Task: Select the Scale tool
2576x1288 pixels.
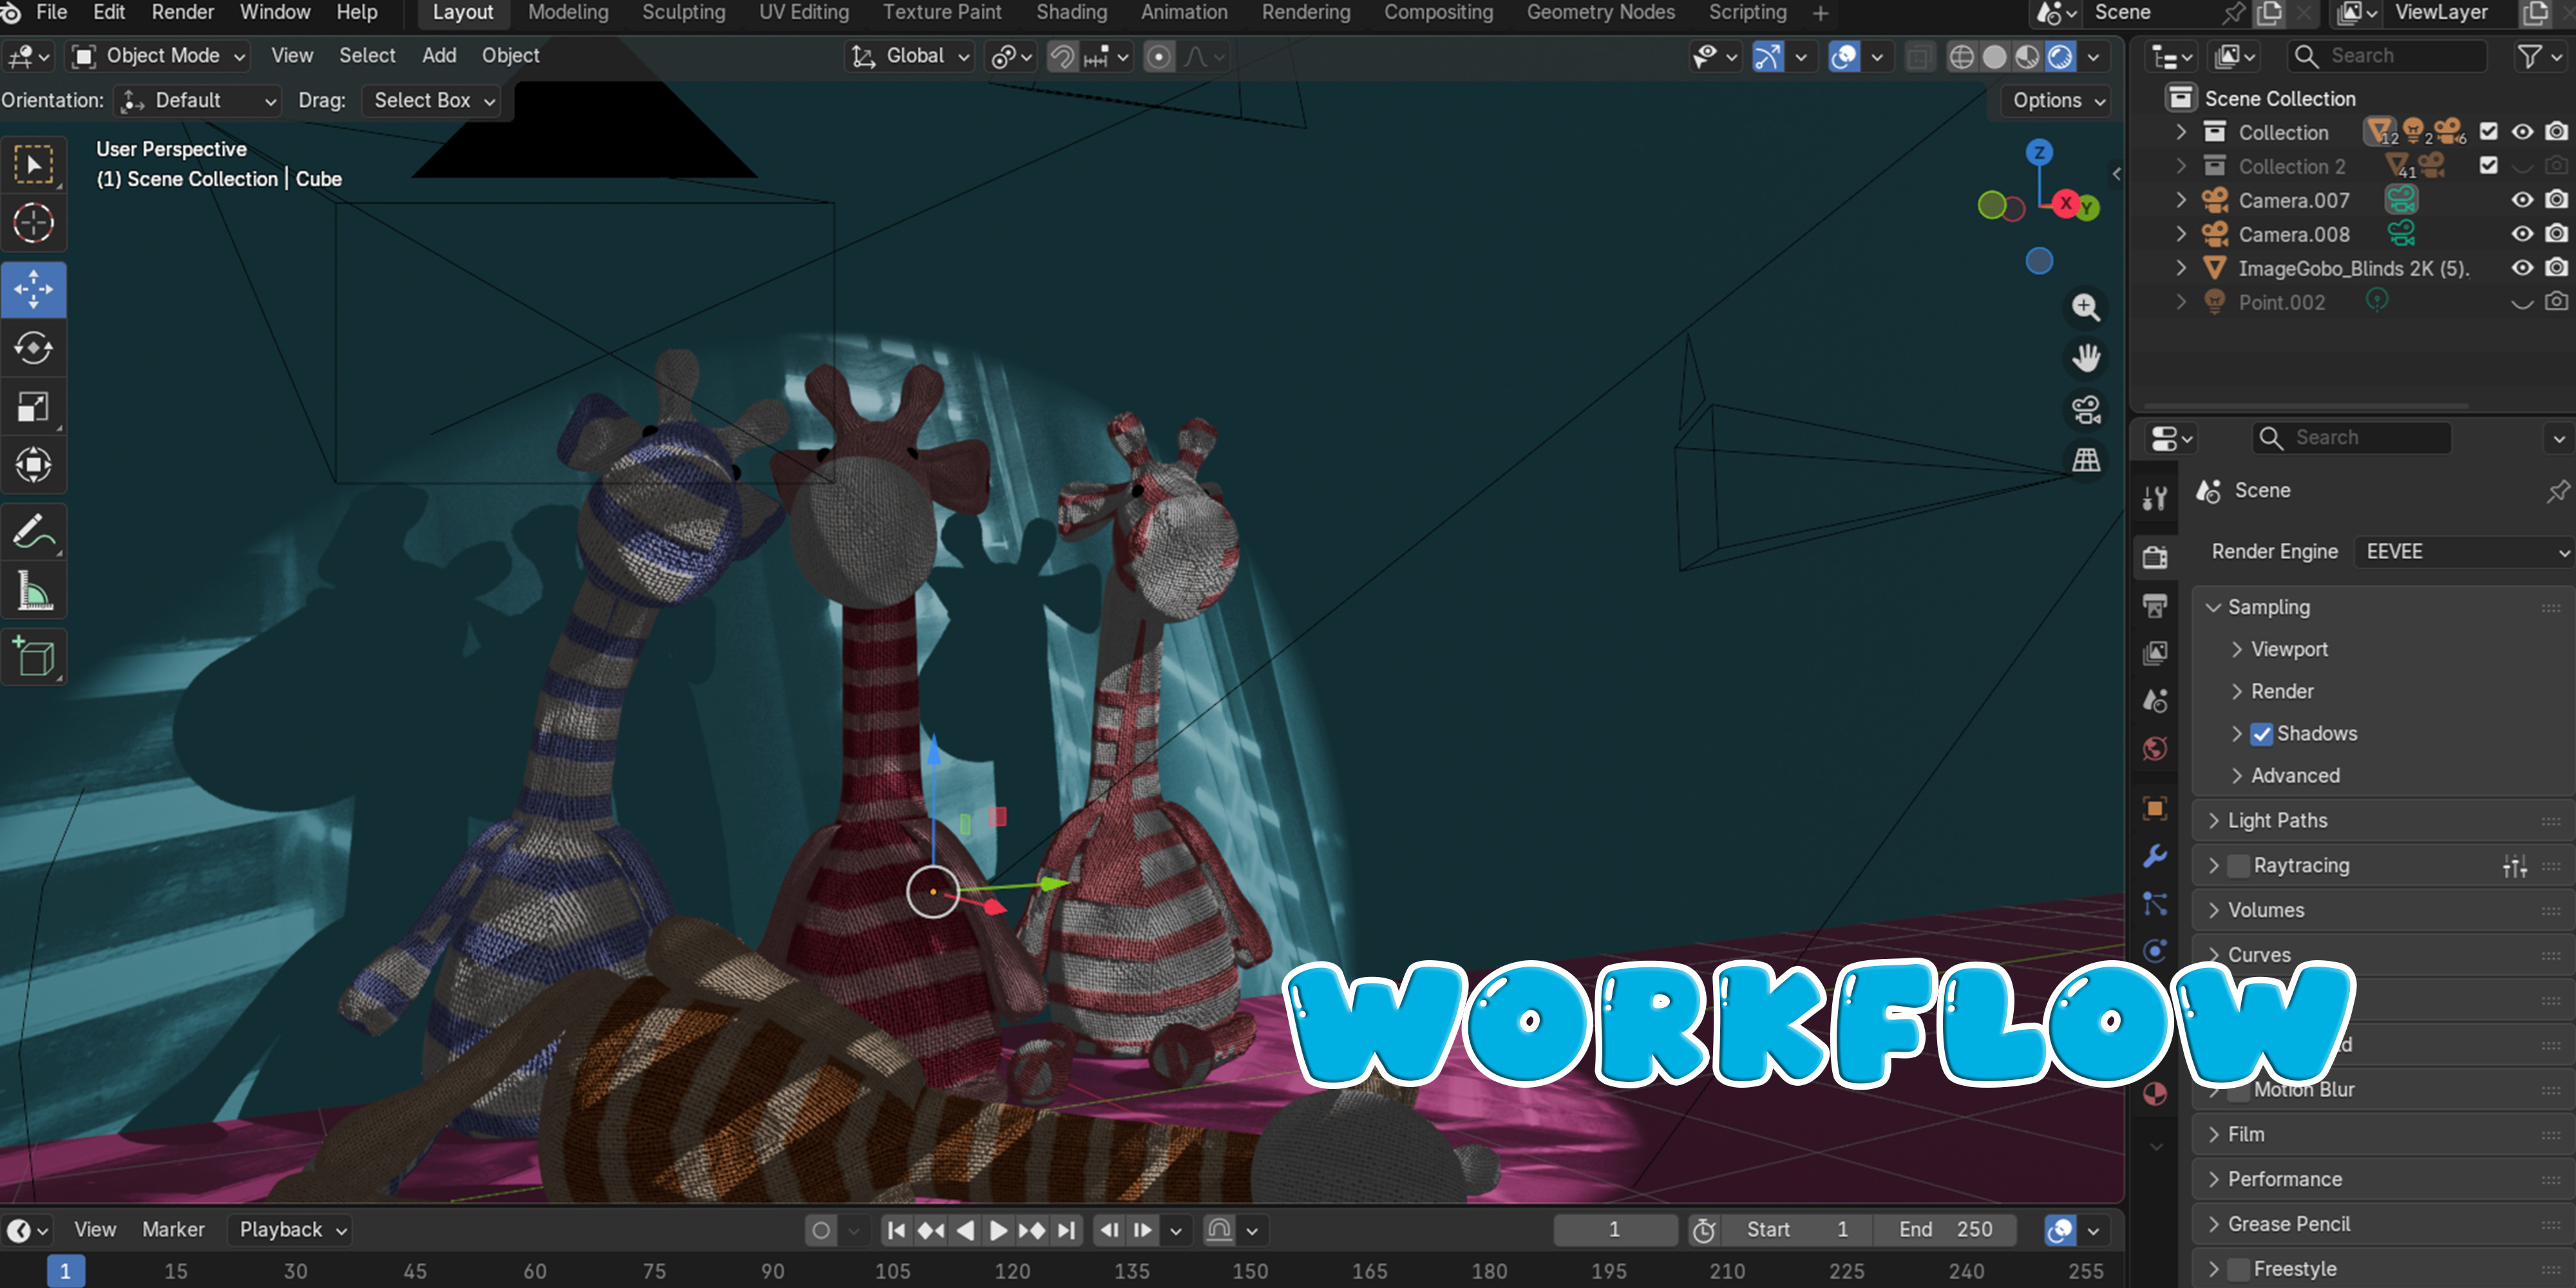Action: (34, 406)
